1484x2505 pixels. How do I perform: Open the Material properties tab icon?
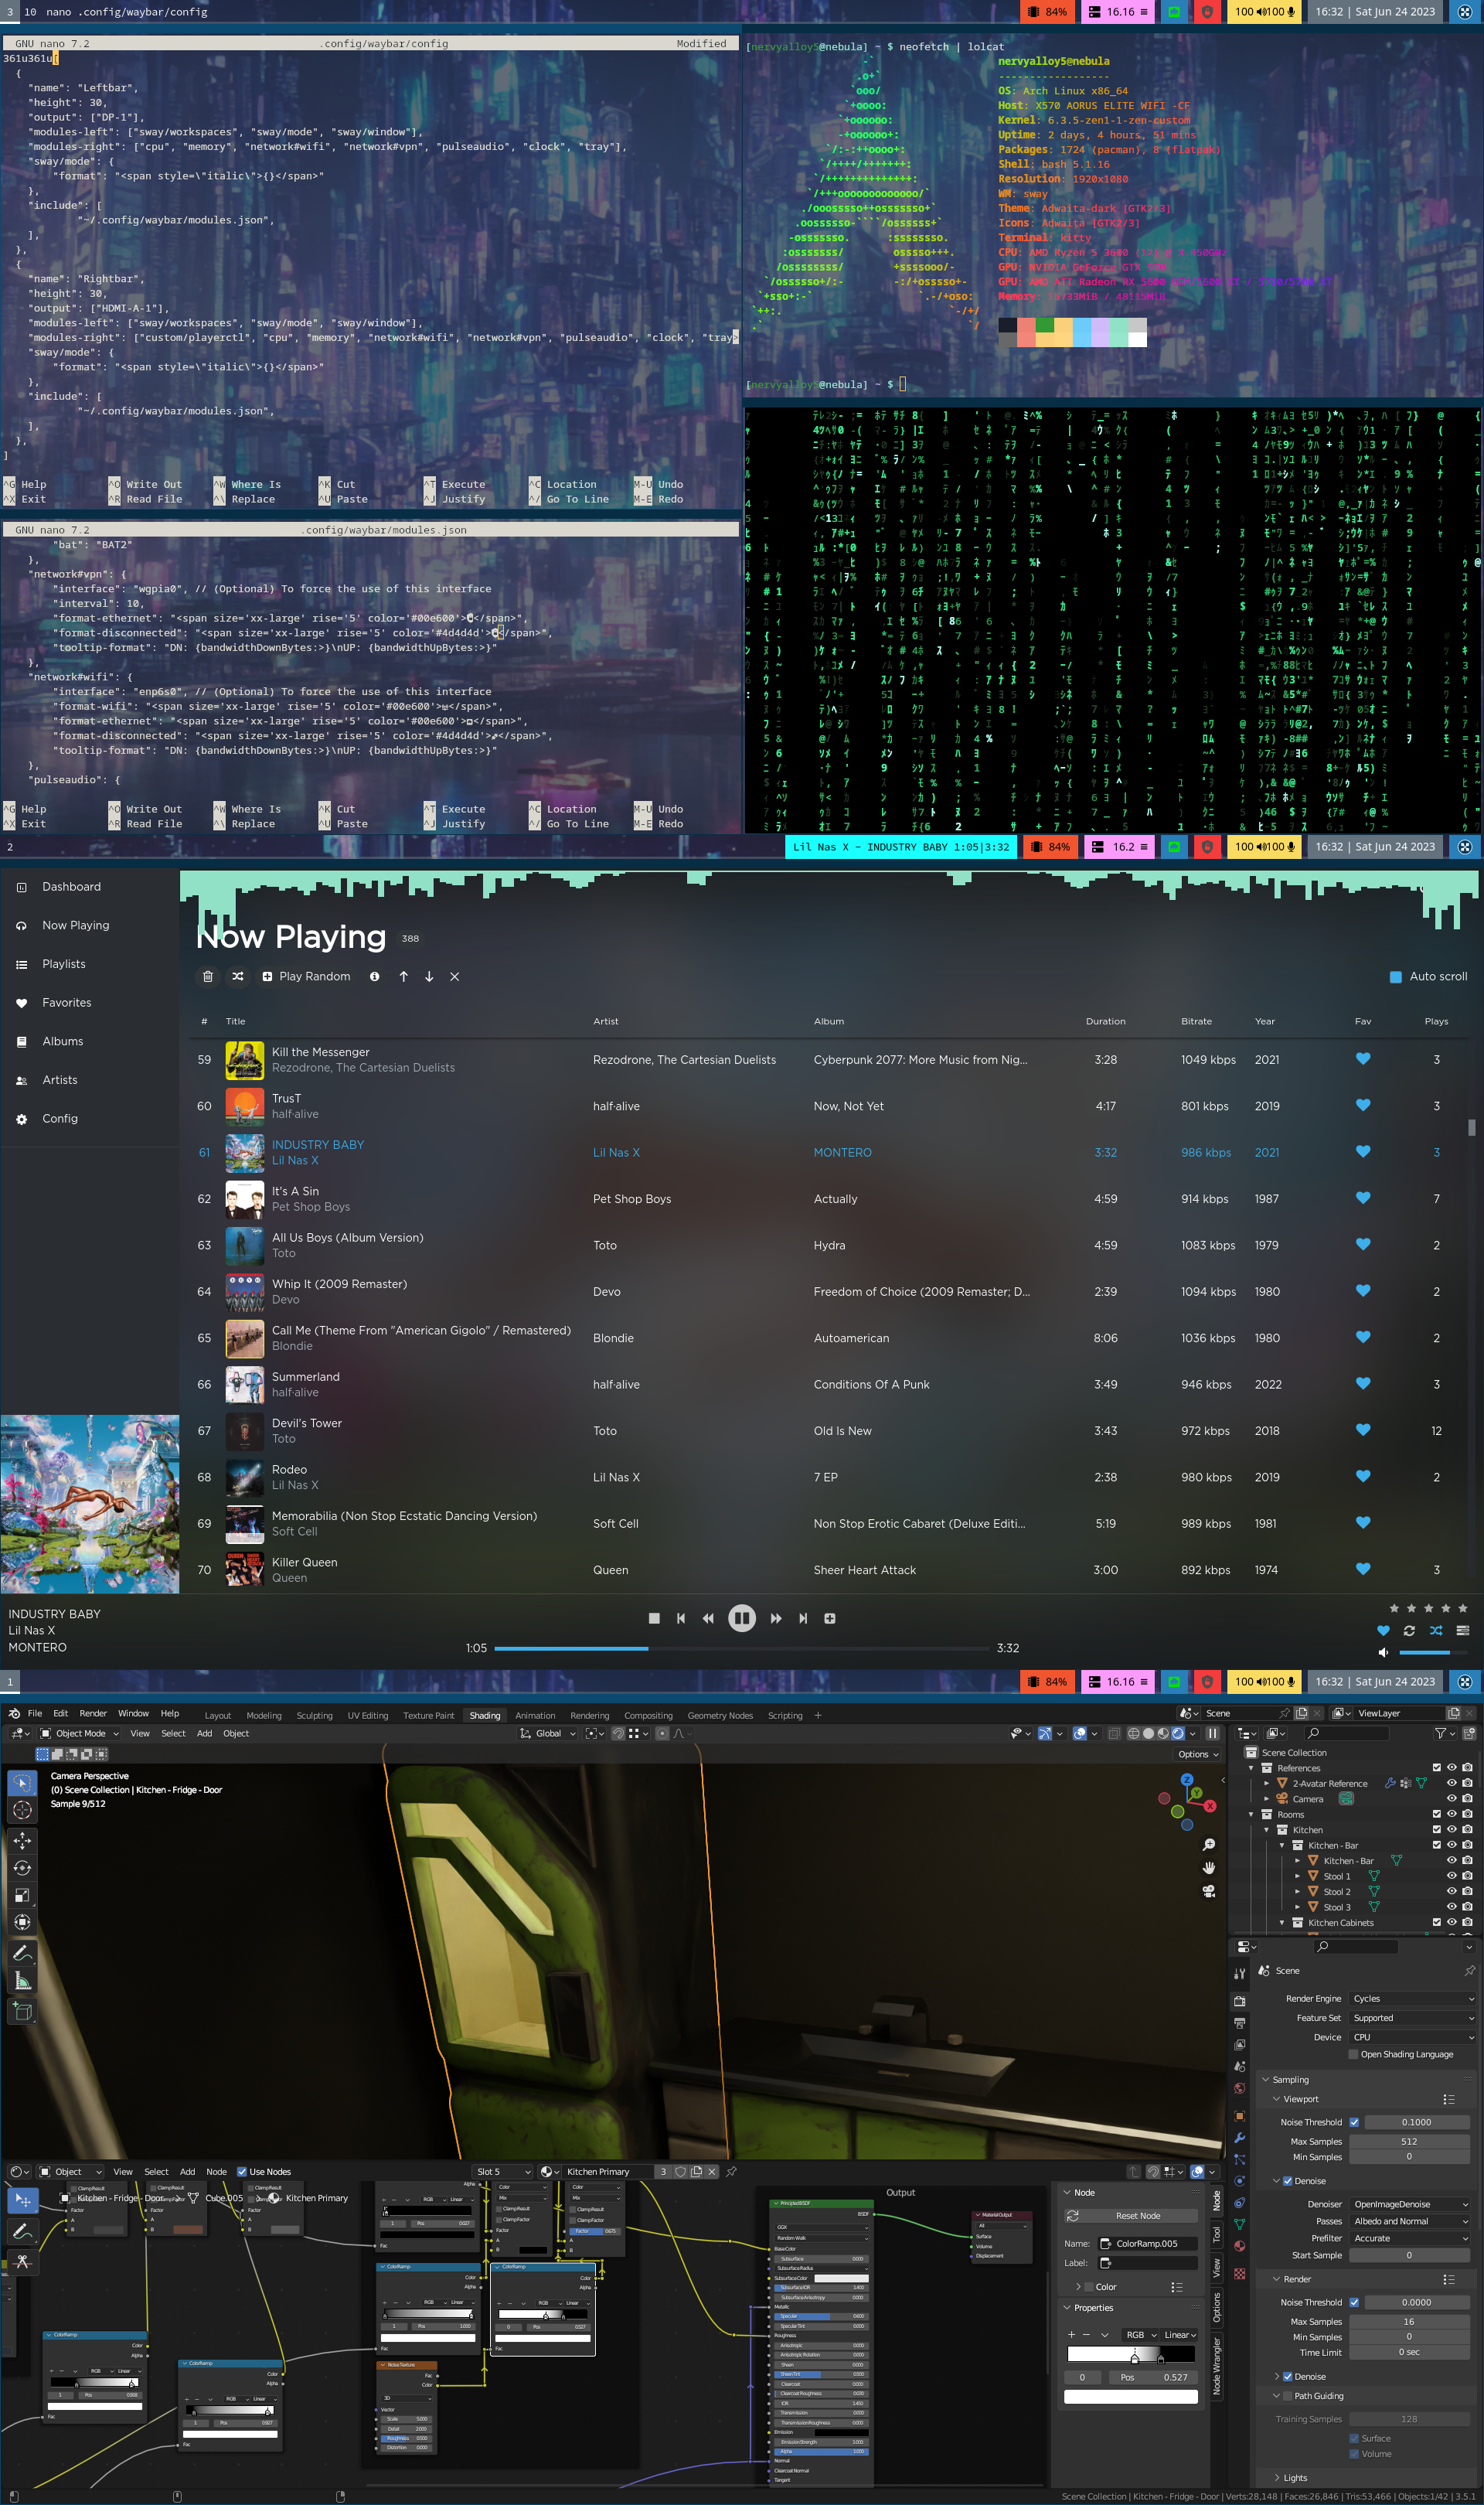click(1240, 2246)
